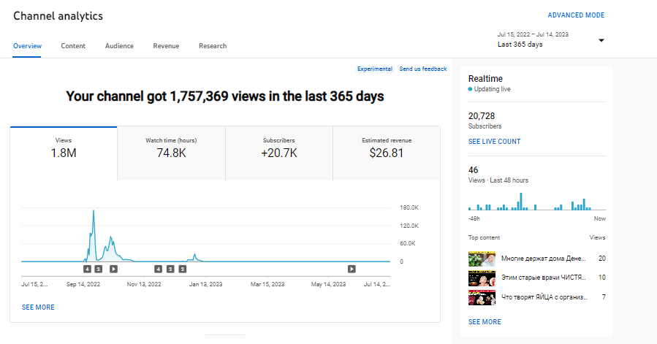Switch to the Content tab
The image size is (657, 344).
click(73, 46)
